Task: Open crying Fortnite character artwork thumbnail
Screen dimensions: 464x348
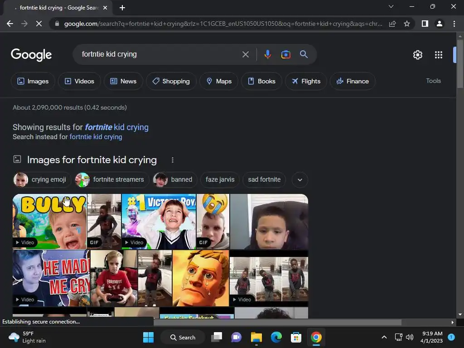Action: tap(201, 278)
